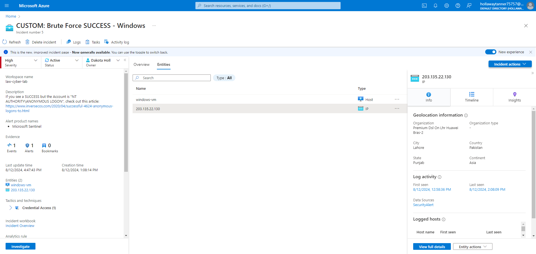Open the Severity High dropdown
This screenshot has width=536, height=254.
tap(21, 62)
